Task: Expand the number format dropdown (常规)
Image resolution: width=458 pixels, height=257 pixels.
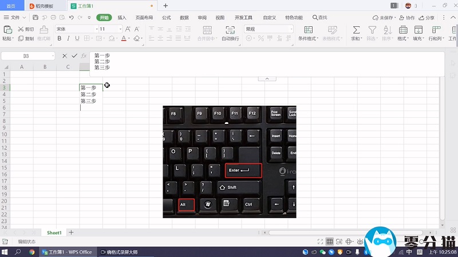Action: point(268,29)
